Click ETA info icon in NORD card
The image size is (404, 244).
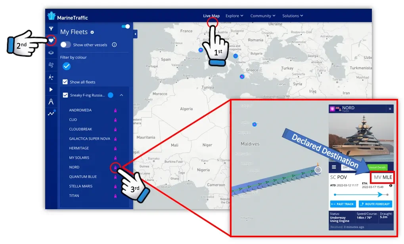(x=391, y=185)
